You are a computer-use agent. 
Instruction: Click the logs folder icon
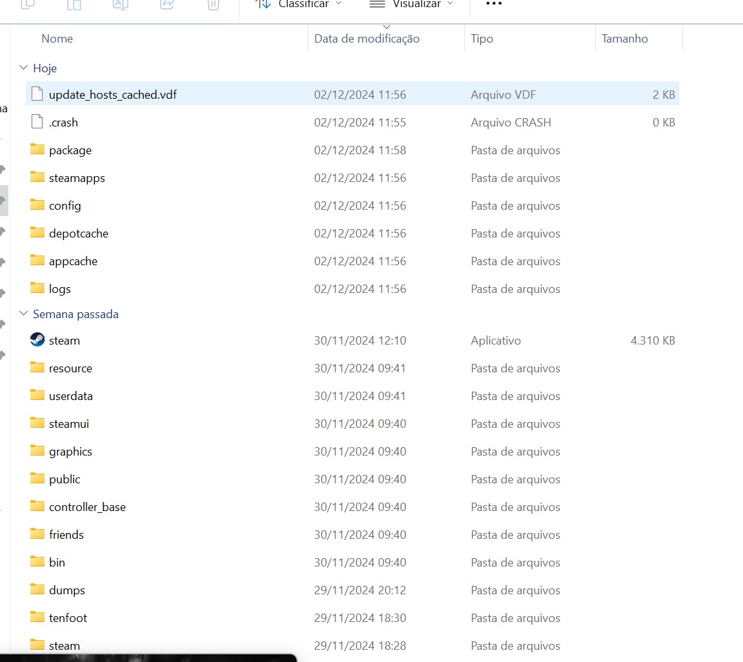(x=37, y=289)
